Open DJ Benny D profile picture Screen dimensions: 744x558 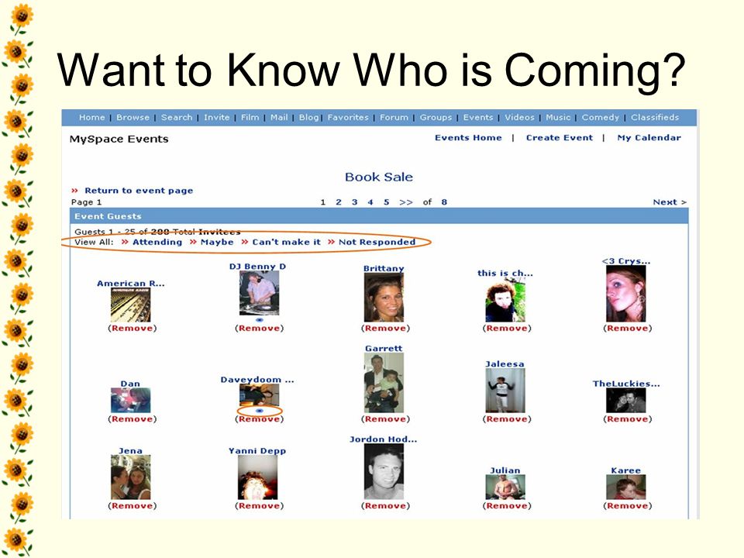pos(259,293)
